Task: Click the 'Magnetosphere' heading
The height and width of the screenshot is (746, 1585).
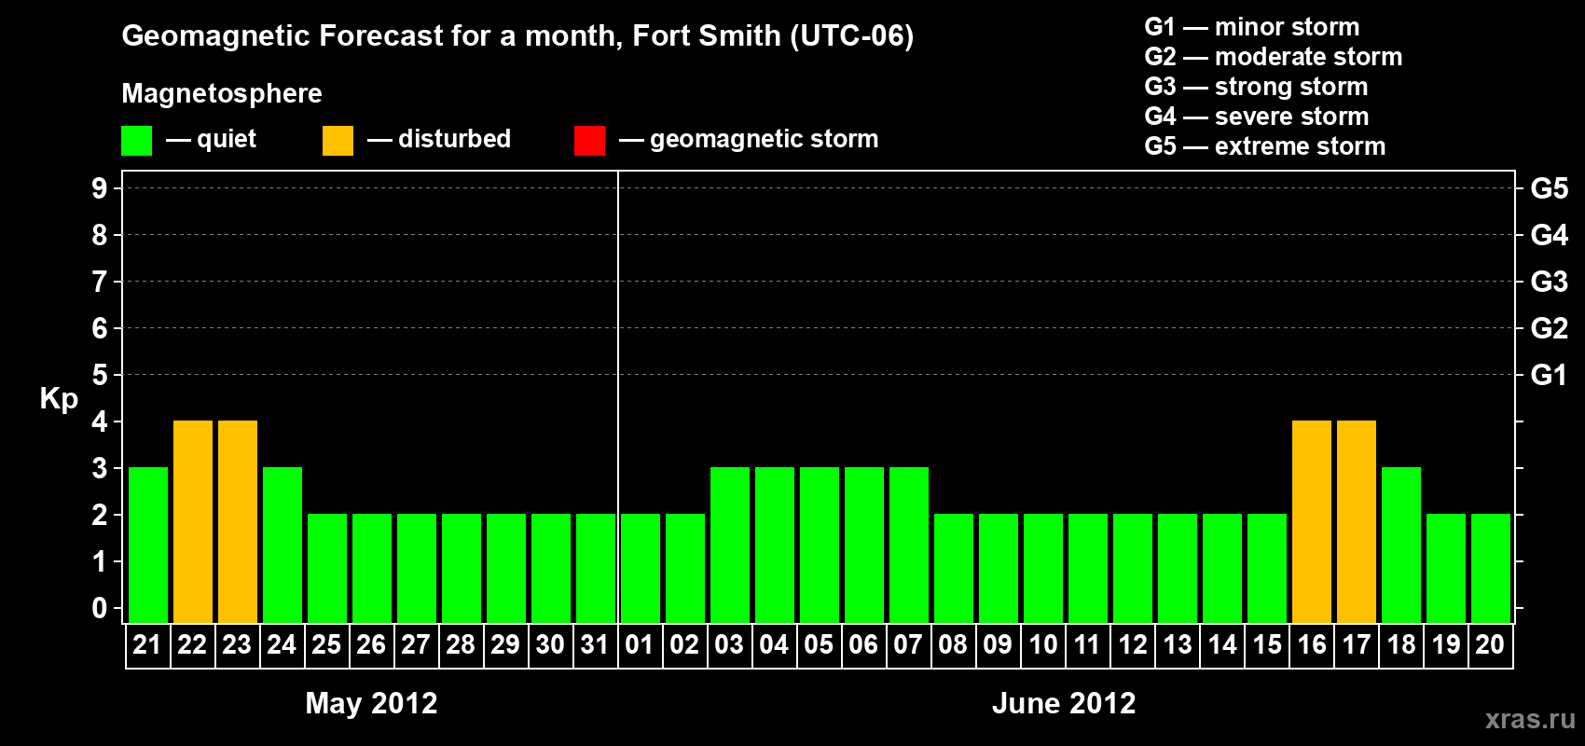Action: (222, 93)
